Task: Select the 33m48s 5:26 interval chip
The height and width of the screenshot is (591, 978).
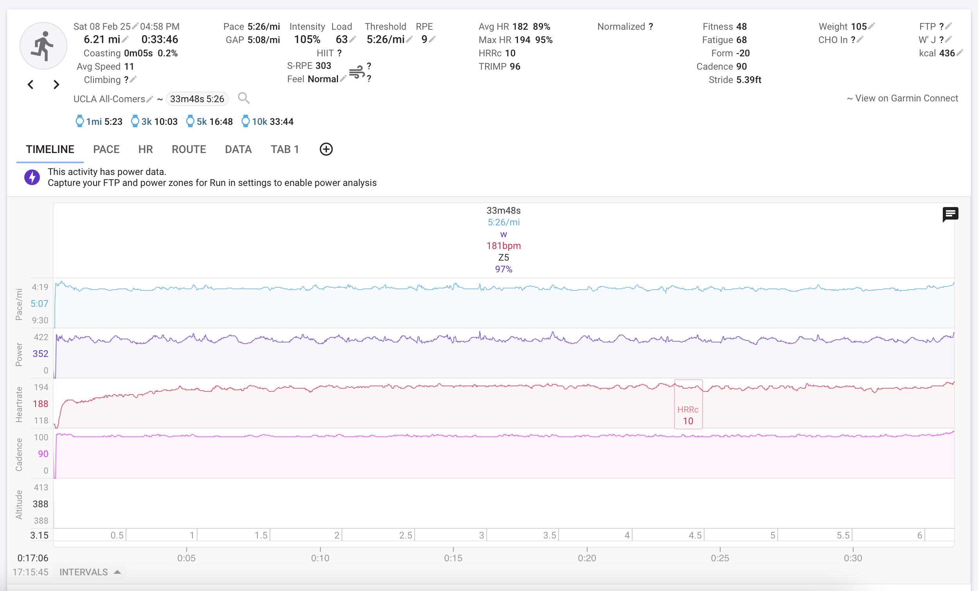Action: pos(197,99)
